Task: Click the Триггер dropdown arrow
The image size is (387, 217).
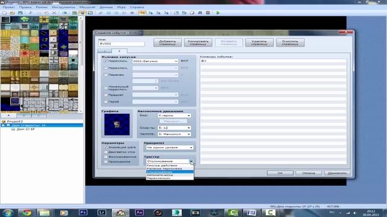Action: pos(191,162)
